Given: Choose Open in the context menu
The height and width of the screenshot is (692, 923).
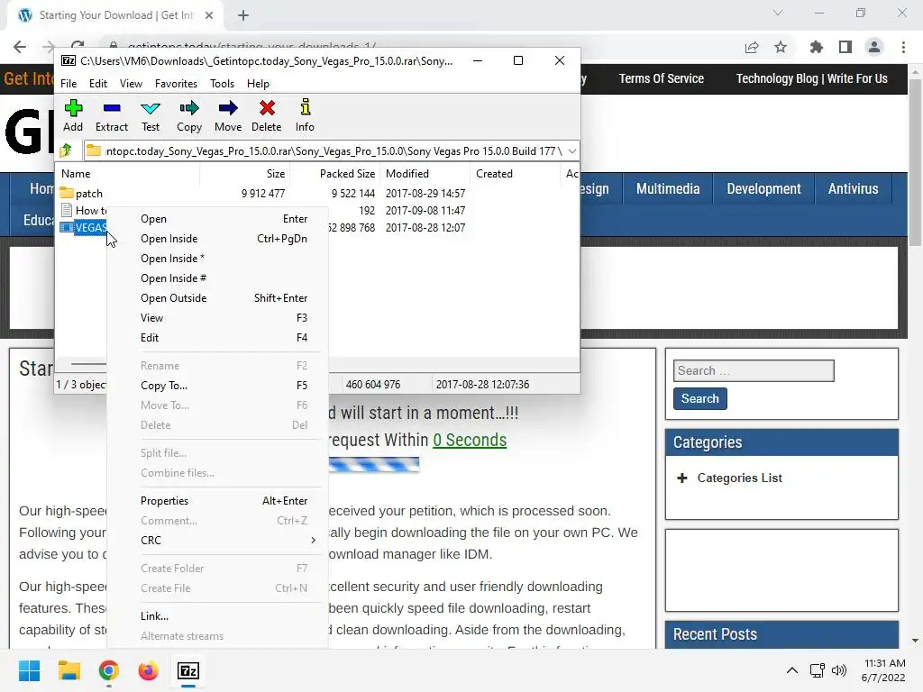Looking at the screenshot, I should click(217, 219).
